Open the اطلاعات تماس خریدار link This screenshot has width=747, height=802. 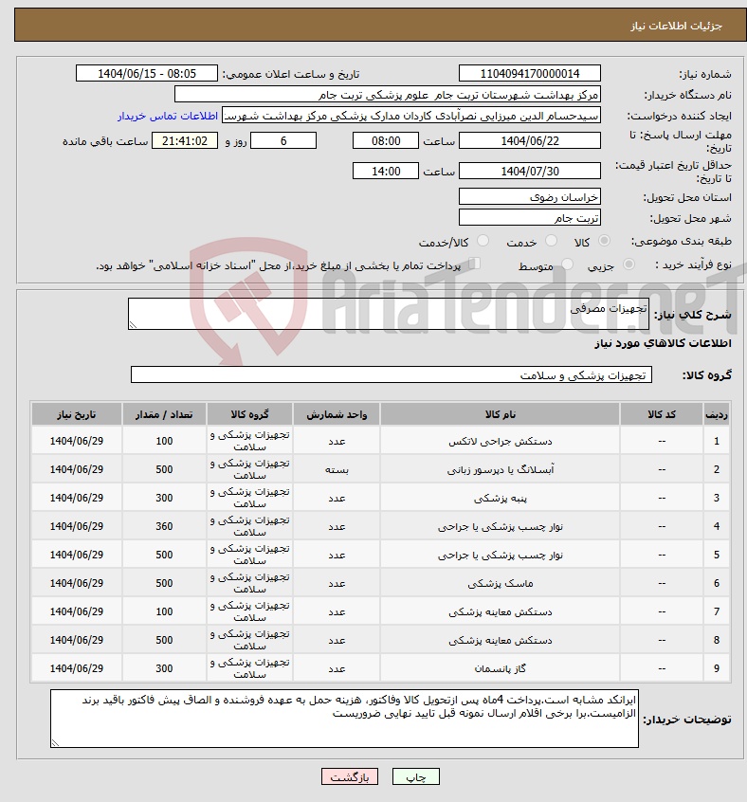168,116
